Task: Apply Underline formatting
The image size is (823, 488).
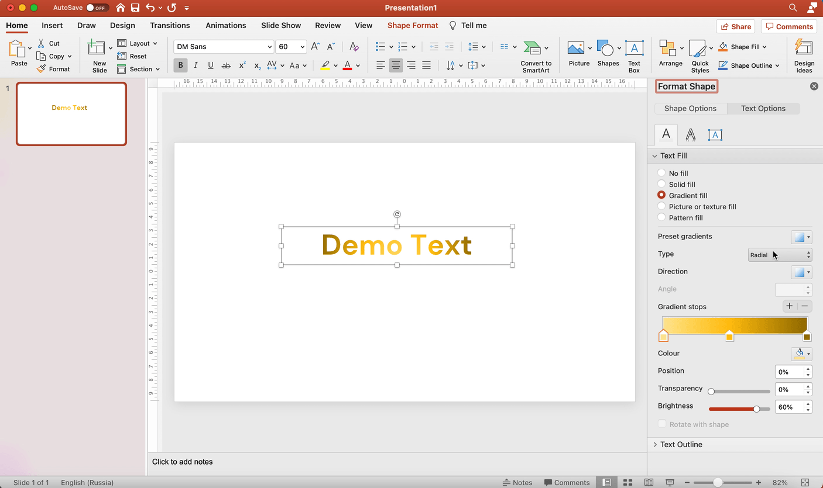Action: pyautogui.click(x=211, y=65)
